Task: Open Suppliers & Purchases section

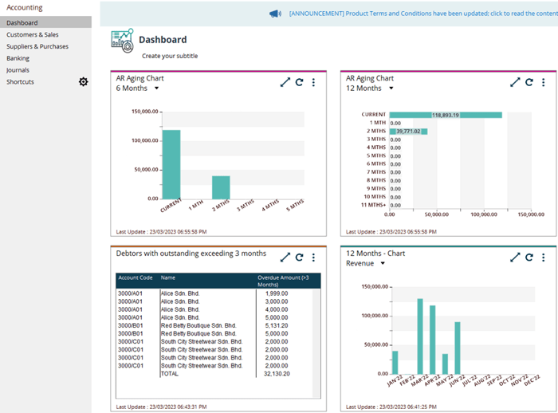Action: tap(37, 46)
